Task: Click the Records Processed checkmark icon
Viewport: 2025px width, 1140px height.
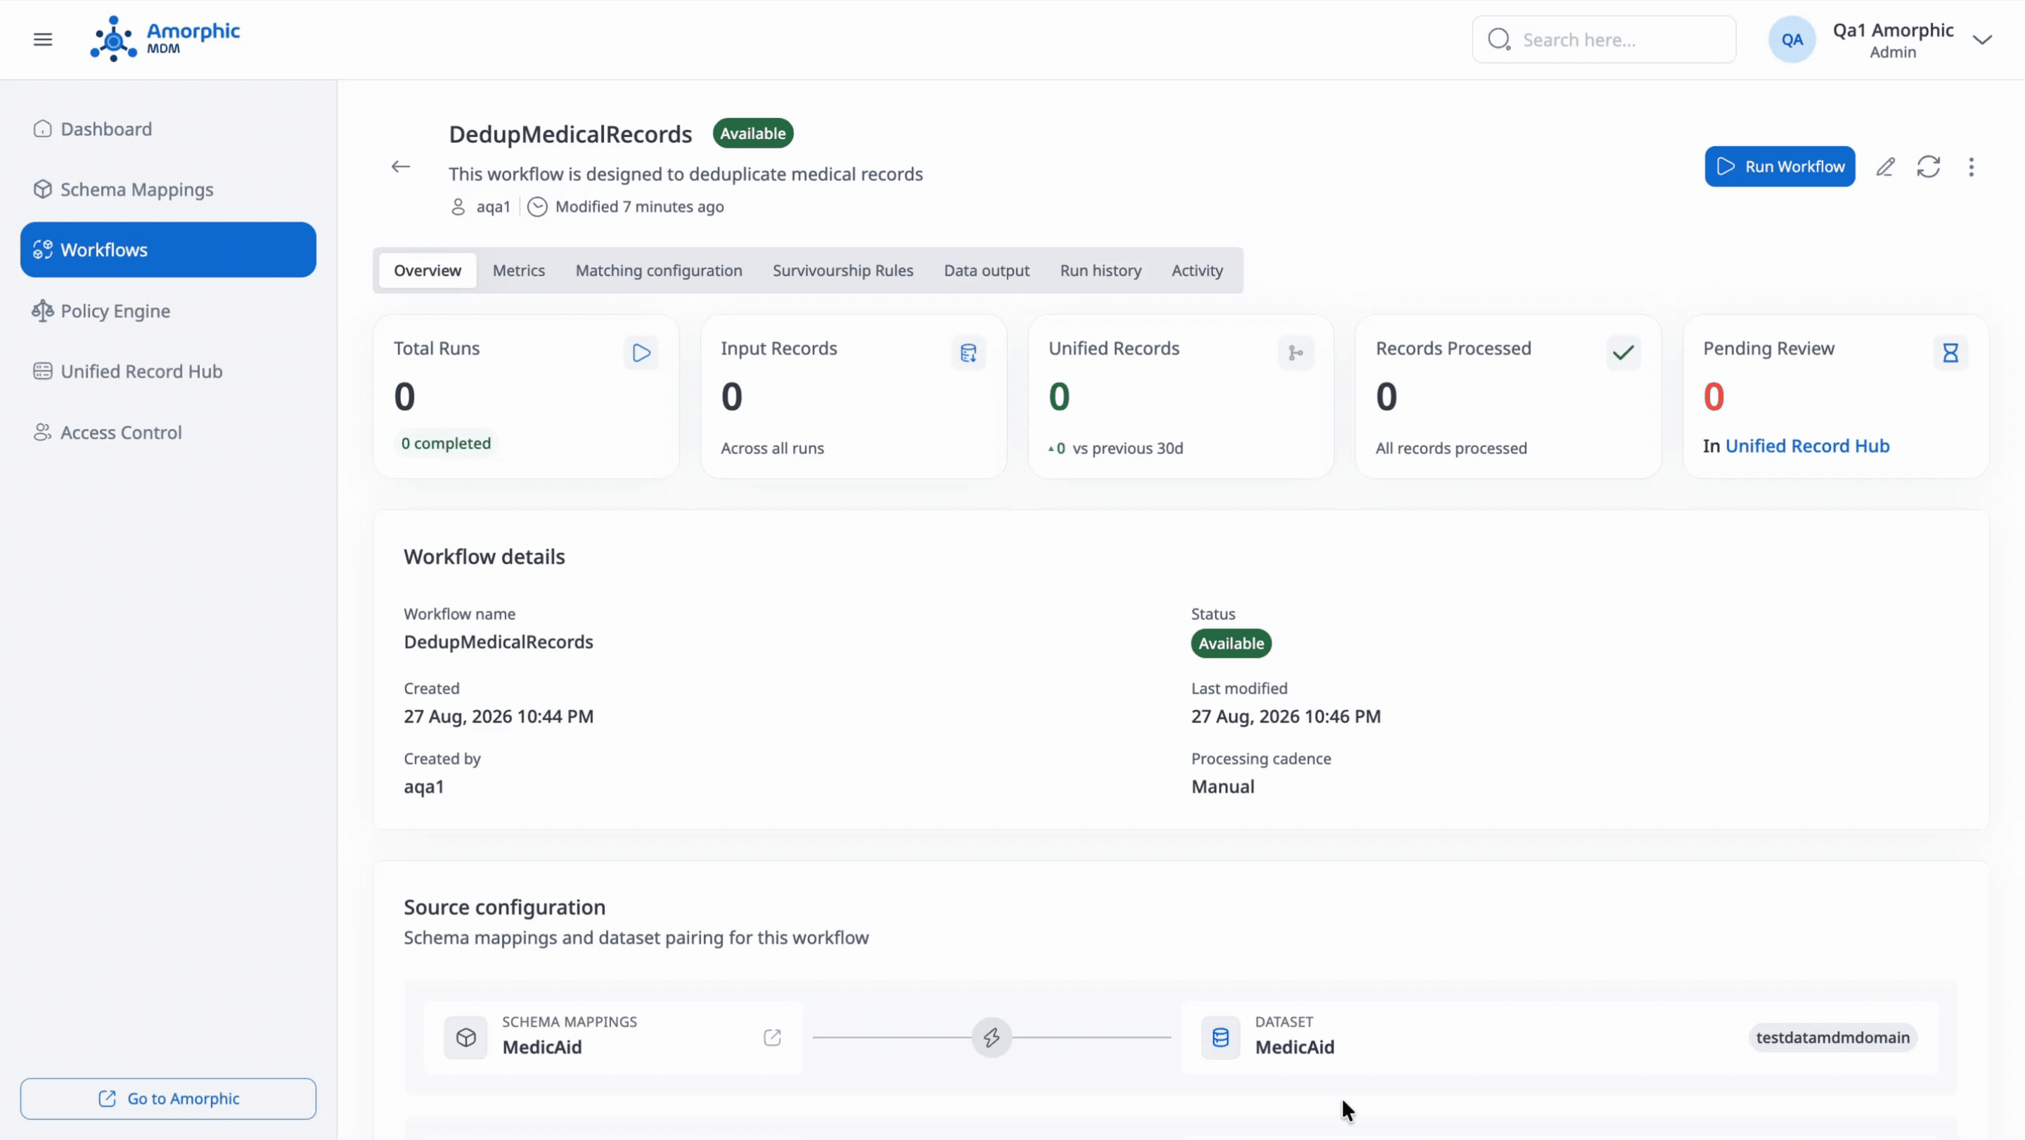Action: [1624, 353]
